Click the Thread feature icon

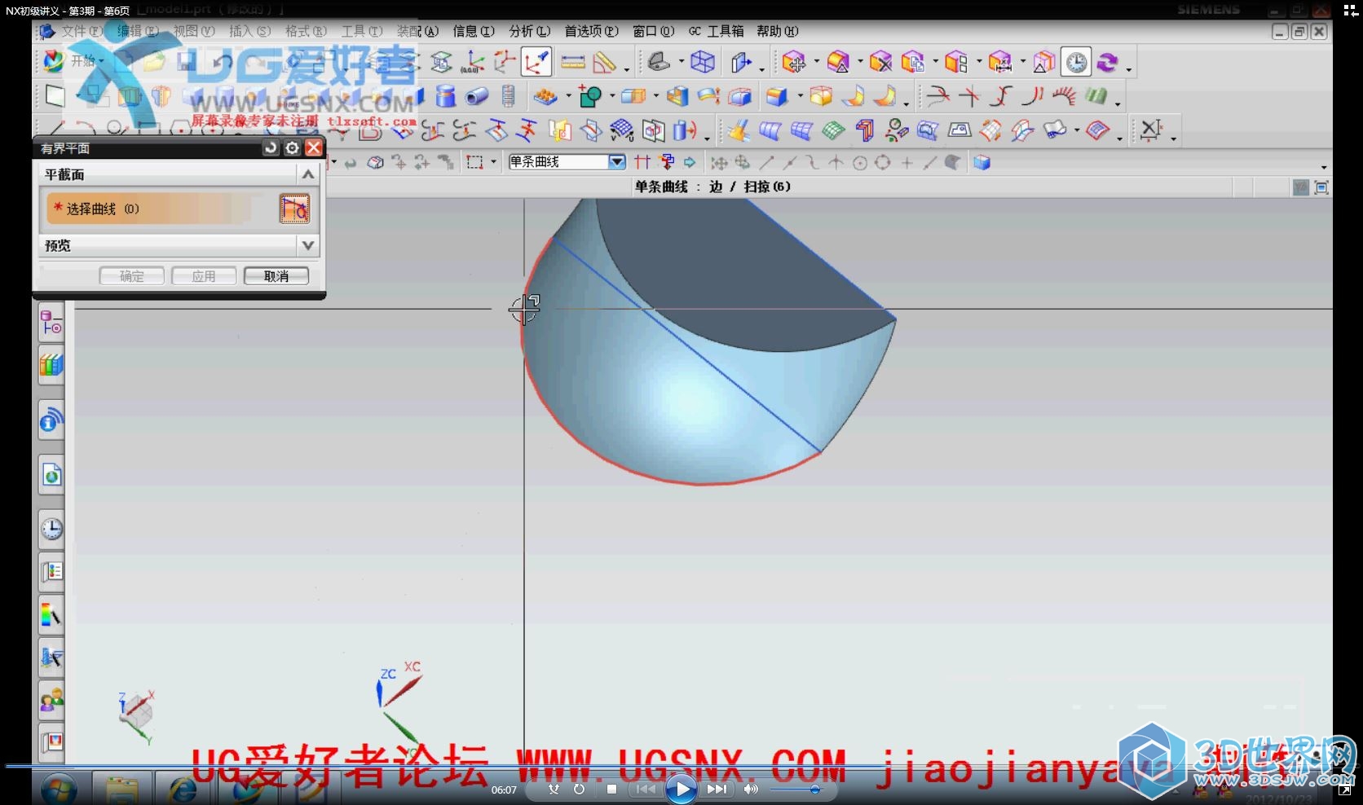tap(508, 96)
